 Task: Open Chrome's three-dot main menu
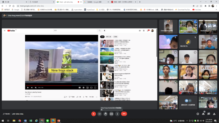pyautogui.click(x=216, y=6)
